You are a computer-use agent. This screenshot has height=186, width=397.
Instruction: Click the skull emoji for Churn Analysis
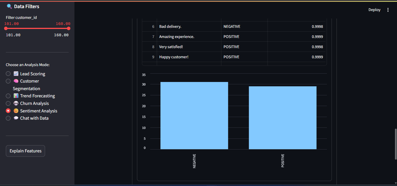[16, 103]
